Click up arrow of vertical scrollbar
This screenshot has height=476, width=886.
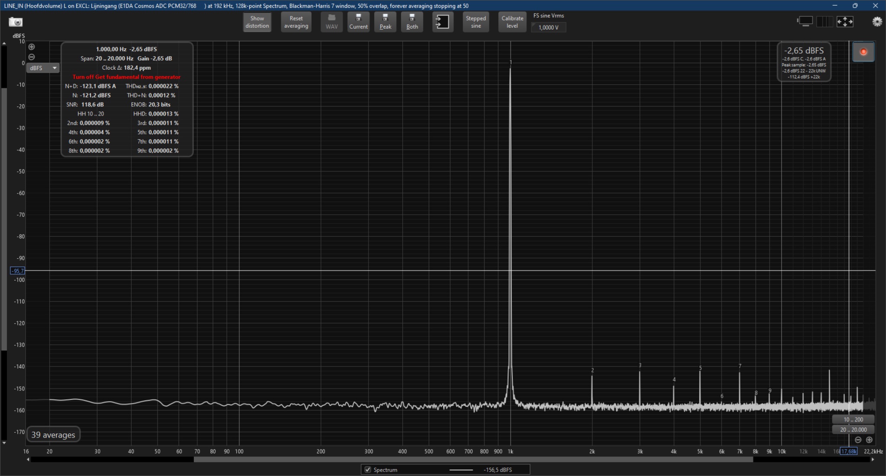pos(4,43)
